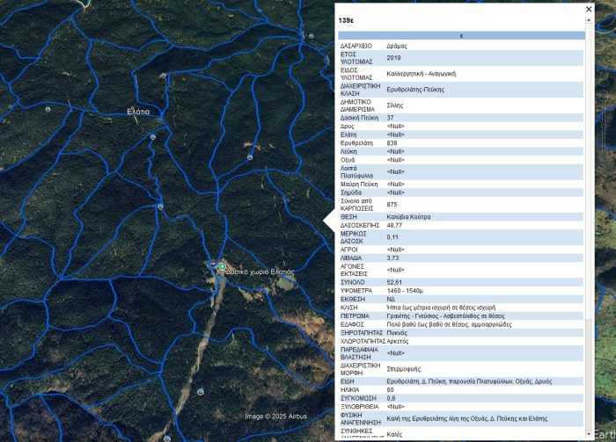Click the 139ε popup title

[346, 19]
